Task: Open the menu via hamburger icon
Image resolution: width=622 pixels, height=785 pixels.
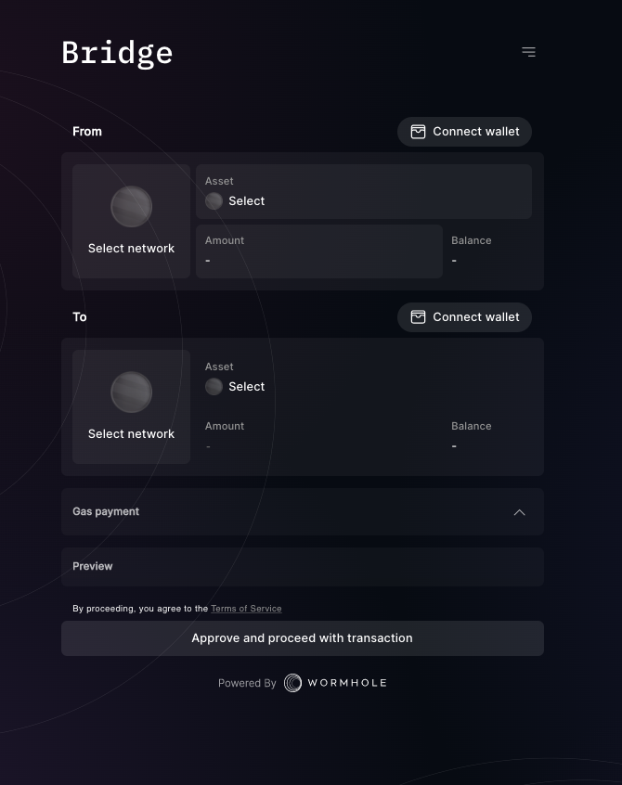Action: [528, 52]
